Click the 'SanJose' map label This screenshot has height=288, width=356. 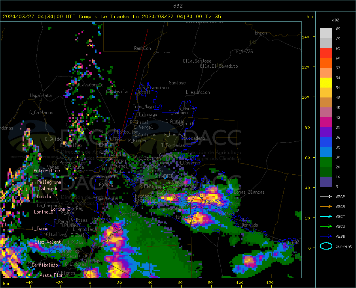pos(177,83)
